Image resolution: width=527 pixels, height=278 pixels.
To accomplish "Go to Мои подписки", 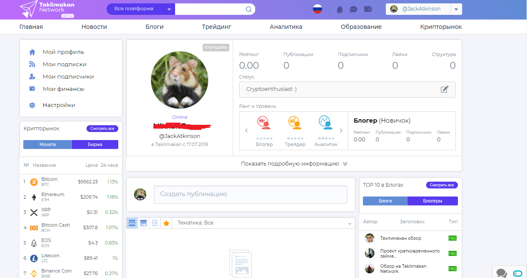I will 64,65.
